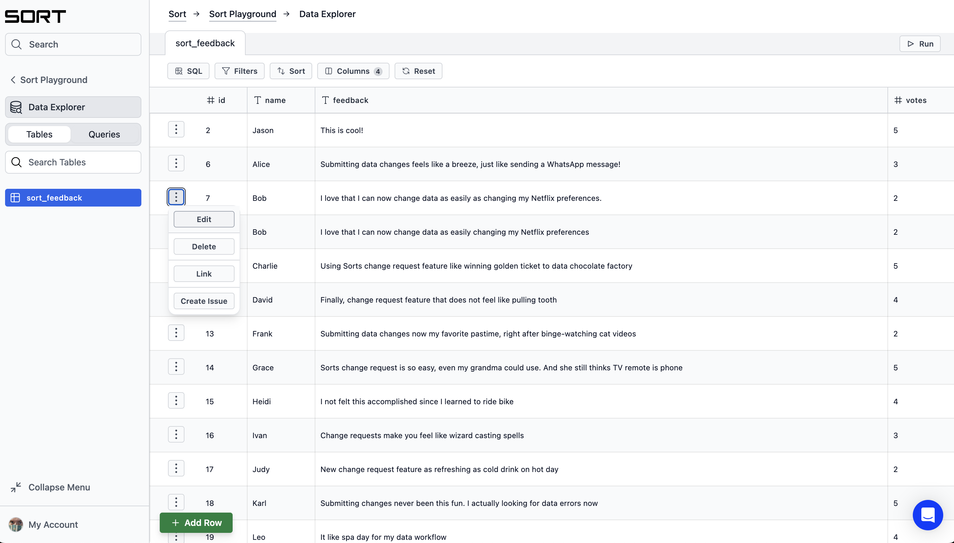This screenshot has height=543, width=954.
Task: Select the Tables toggle tab
Action: tap(39, 134)
